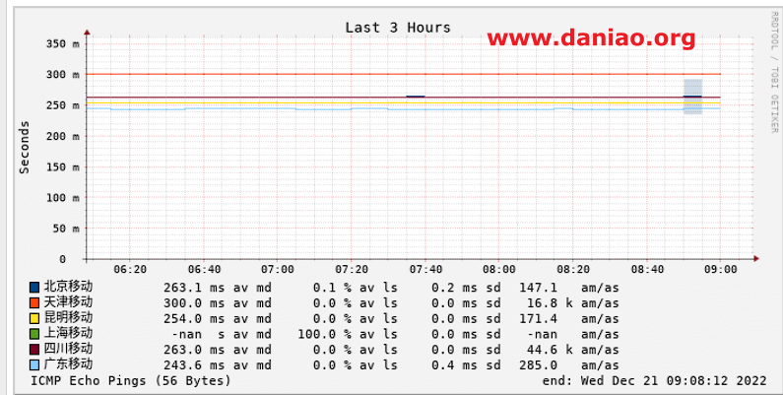
Task: Click the orange-red 天津移动 legend swatch
Action: point(34,302)
